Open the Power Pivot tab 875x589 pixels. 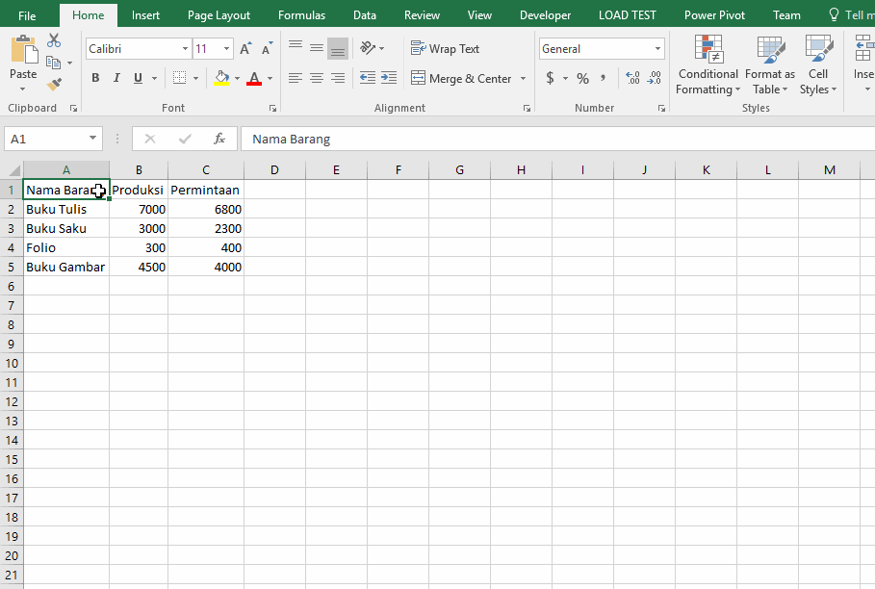715,15
